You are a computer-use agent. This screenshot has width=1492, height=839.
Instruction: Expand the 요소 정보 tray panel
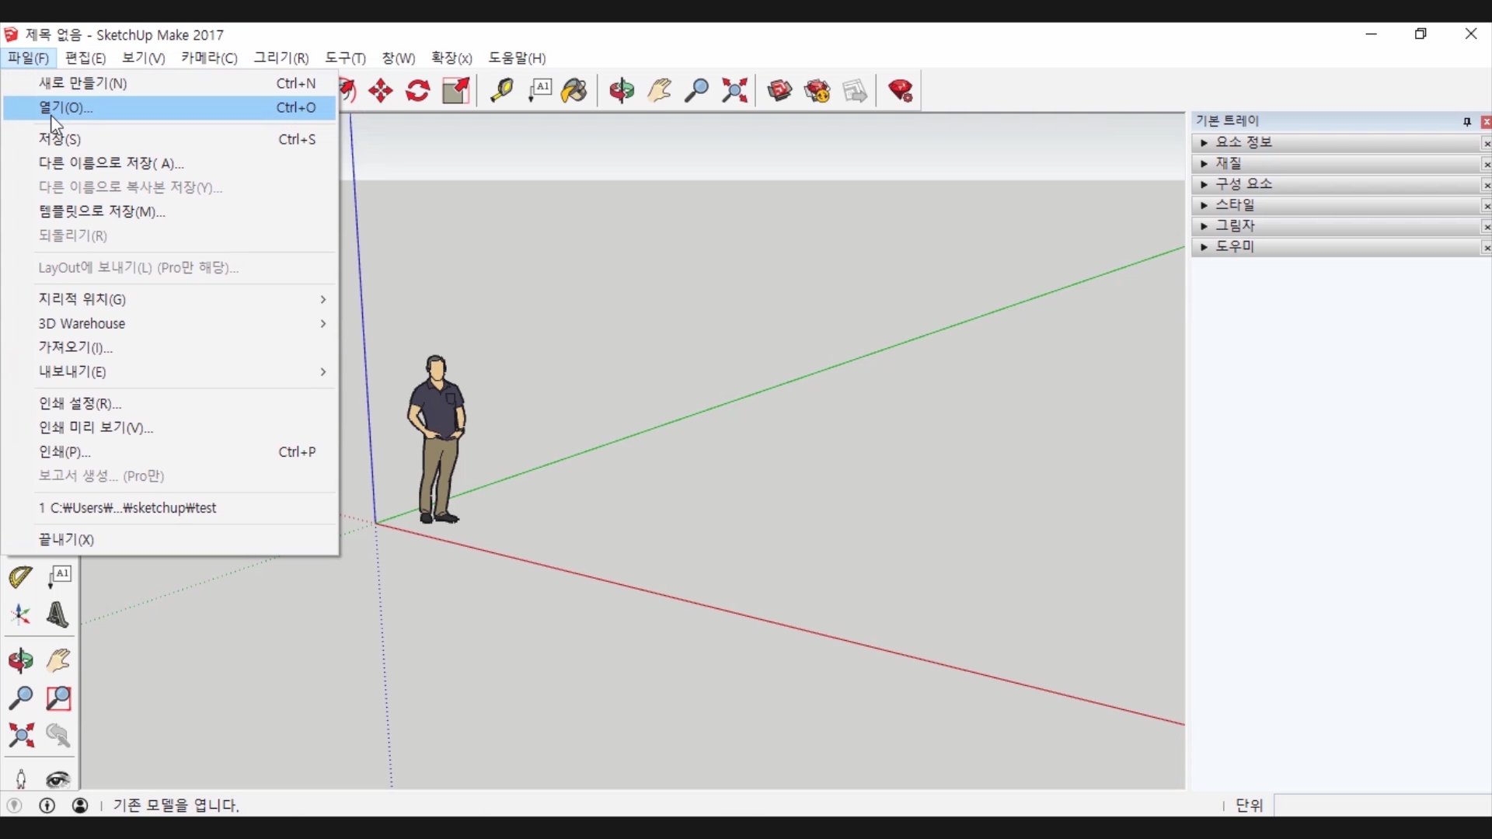click(x=1243, y=142)
